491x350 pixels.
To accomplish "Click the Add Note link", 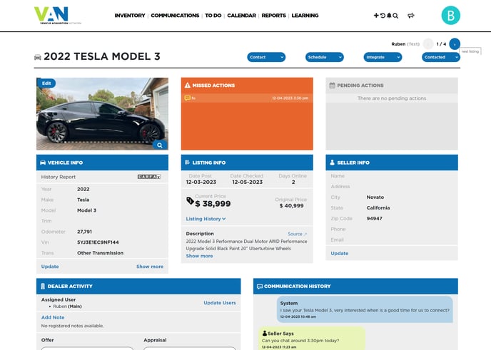I will click(x=53, y=317).
